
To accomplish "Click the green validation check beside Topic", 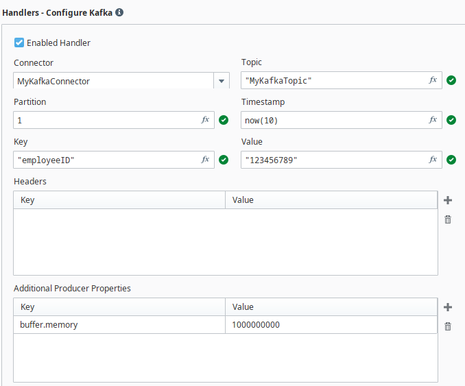I will coord(451,80).
